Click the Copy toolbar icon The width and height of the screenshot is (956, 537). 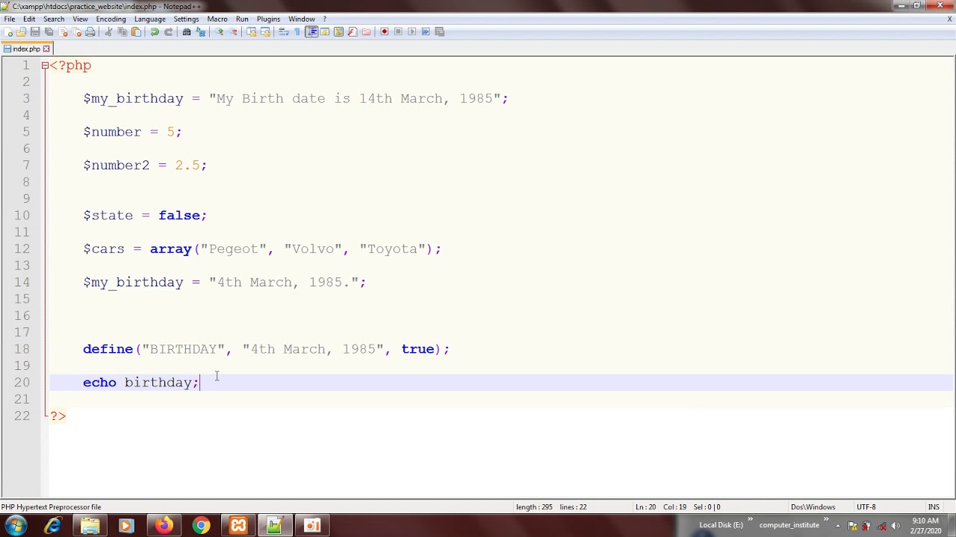(x=122, y=31)
